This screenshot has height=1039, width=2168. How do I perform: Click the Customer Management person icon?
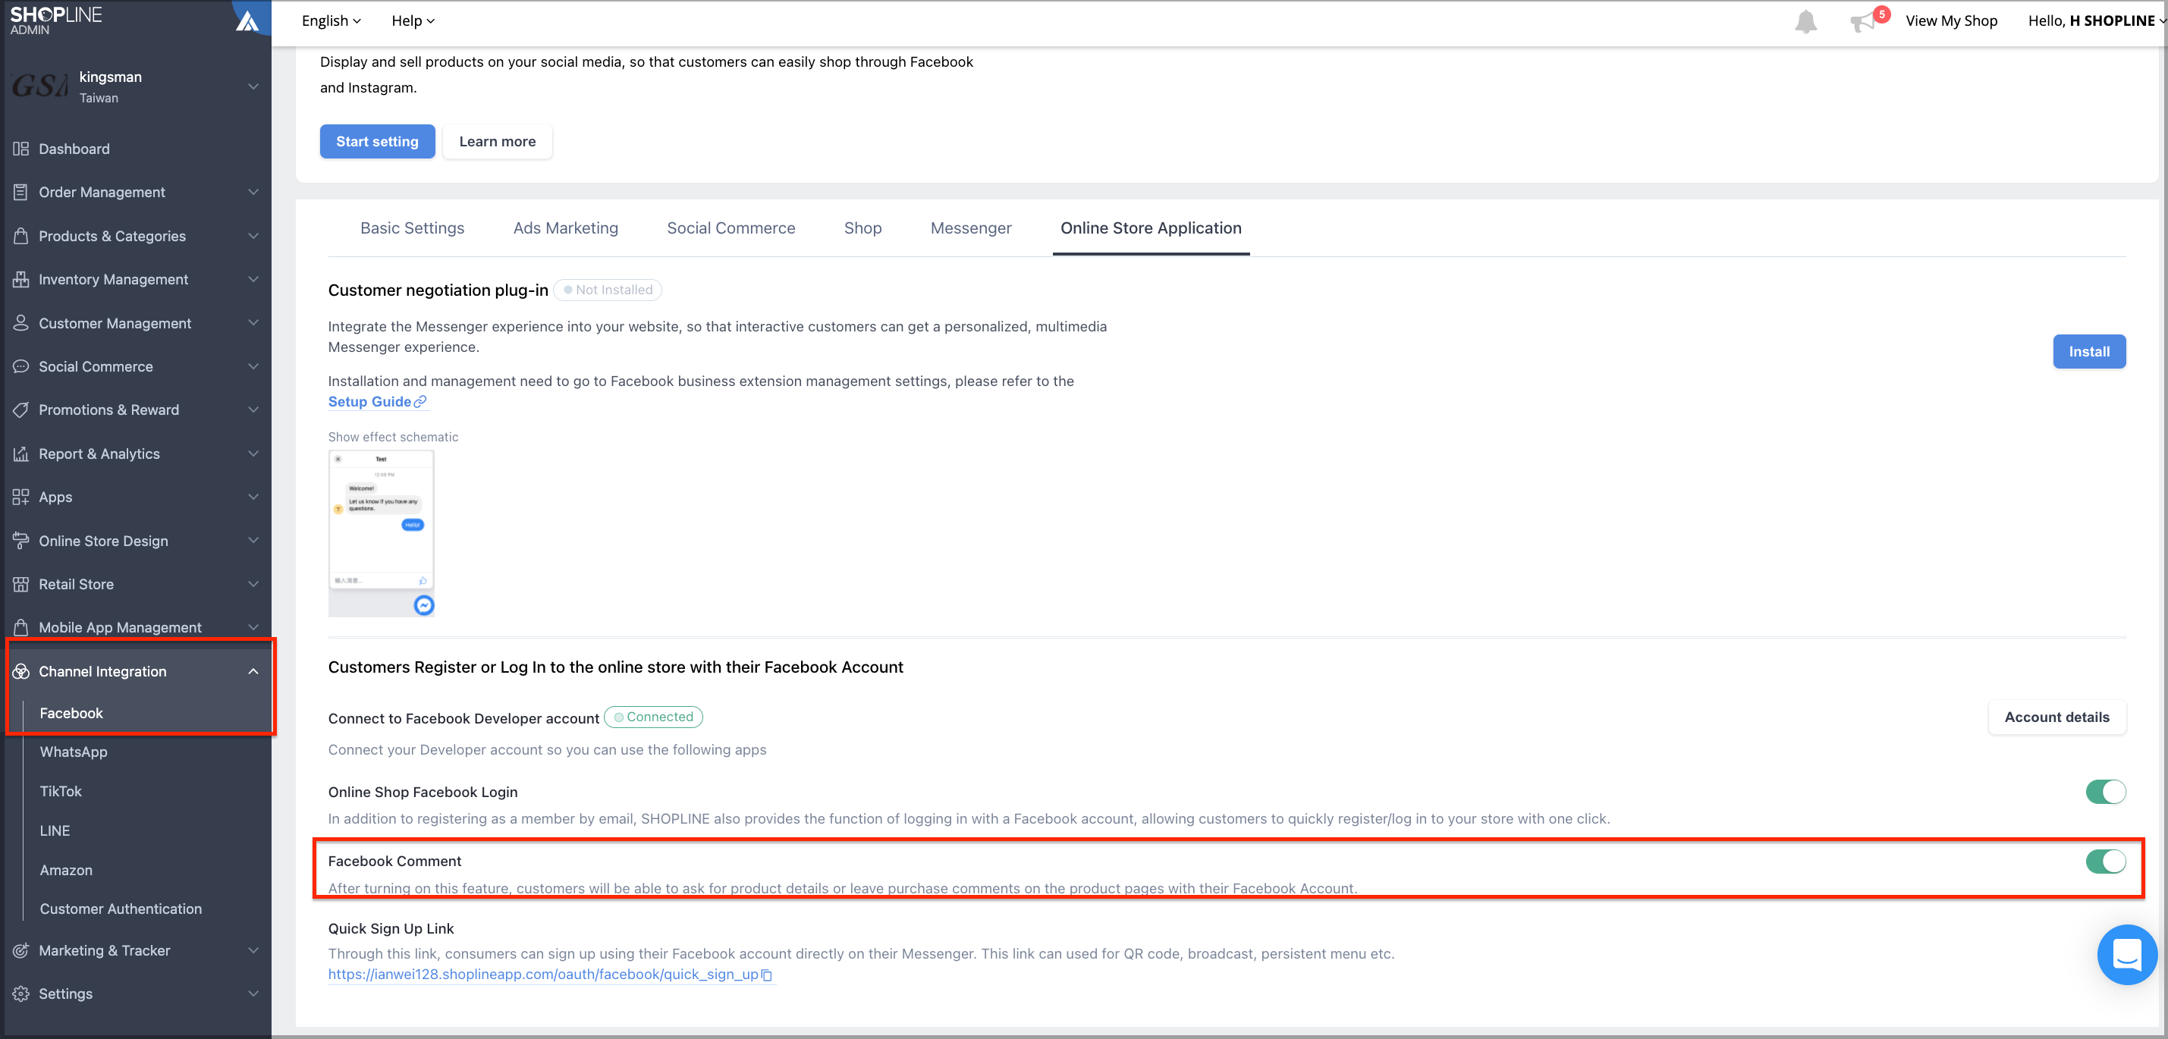click(21, 323)
